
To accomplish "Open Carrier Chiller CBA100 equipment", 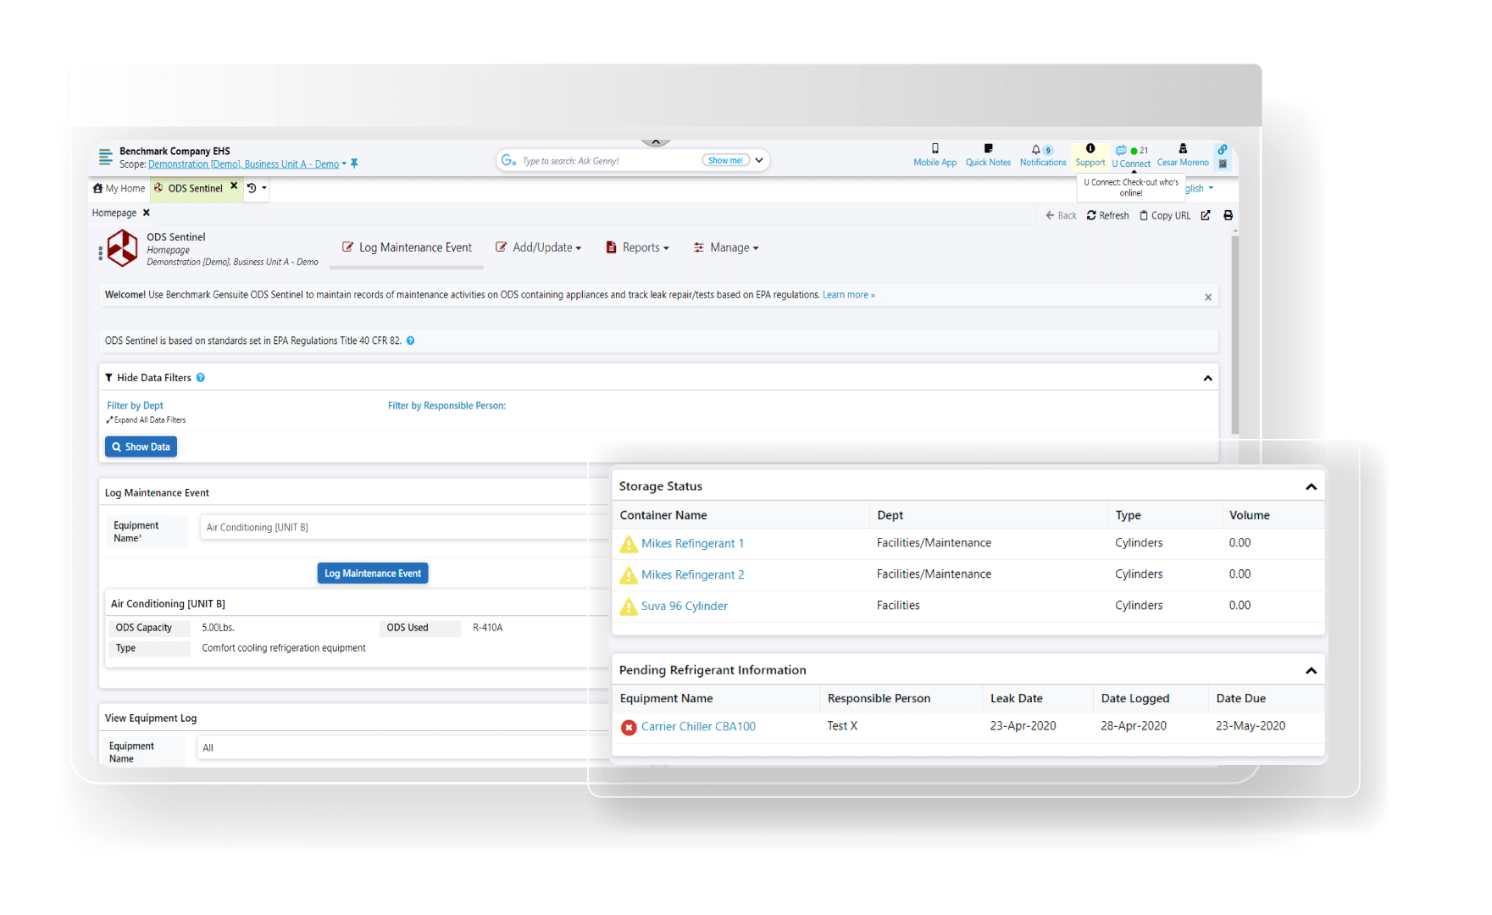I will 698,727.
